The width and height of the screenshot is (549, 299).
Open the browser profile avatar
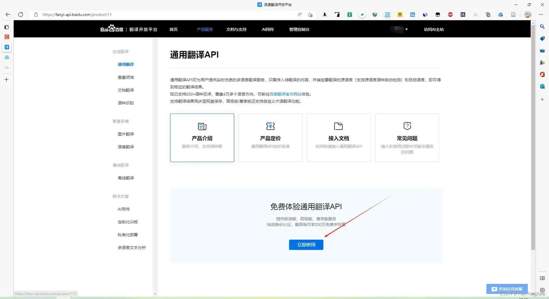[528, 14]
